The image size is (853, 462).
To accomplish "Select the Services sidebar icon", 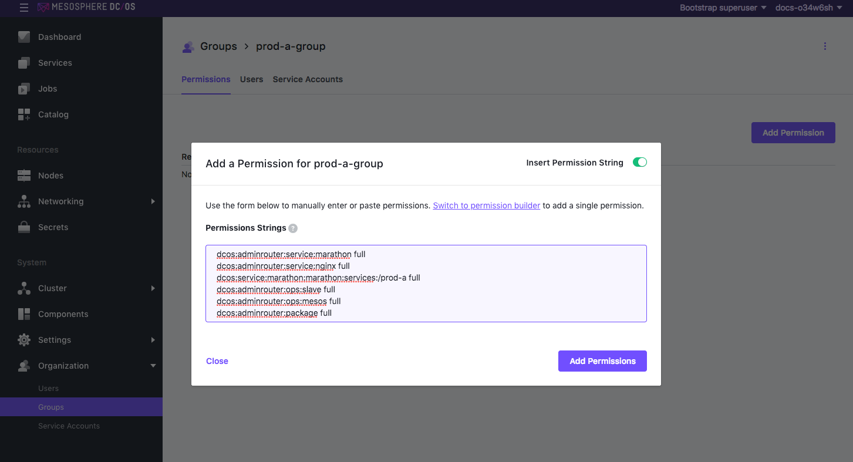I will 24,63.
